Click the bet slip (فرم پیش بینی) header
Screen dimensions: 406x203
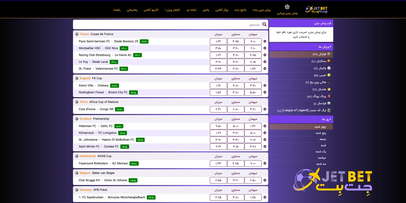301,23
